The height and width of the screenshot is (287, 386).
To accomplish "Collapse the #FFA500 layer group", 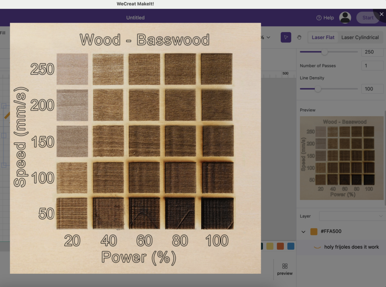I will [303, 232].
